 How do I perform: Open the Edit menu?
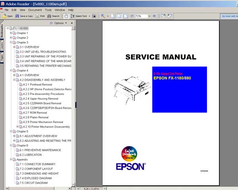click(x=14, y=10)
